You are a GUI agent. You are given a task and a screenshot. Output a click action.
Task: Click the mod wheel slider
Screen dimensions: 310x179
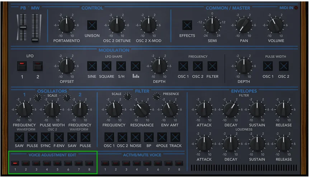point(35,39)
